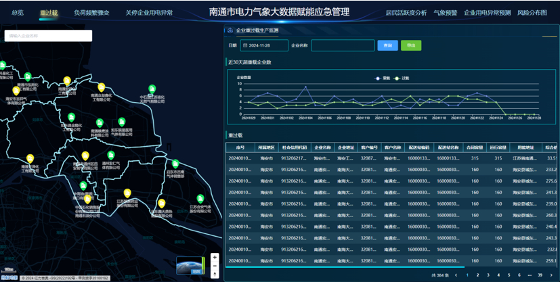Focus the 请输入企业名称 search box over map
This screenshot has width=560, height=282.
48,36
